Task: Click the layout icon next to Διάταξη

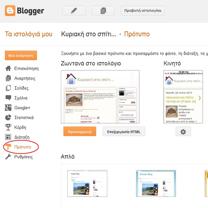Action: pos(8,137)
